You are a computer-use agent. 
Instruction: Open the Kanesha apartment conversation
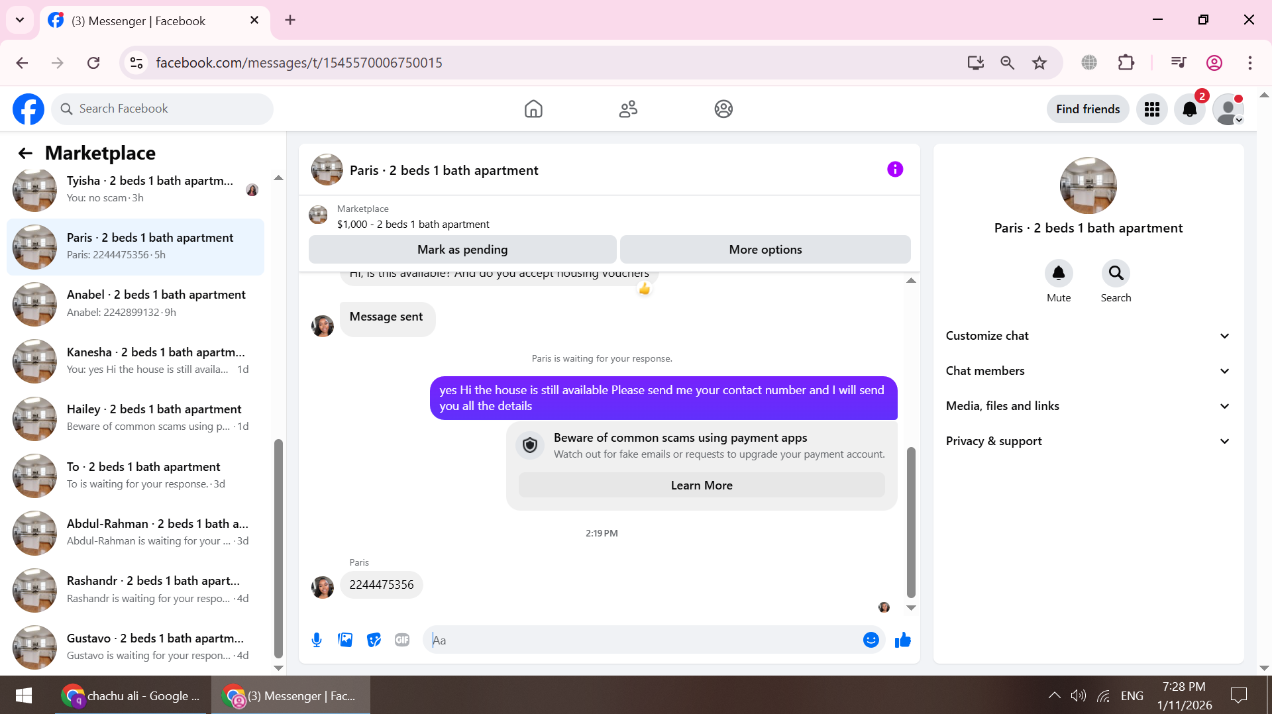click(136, 361)
